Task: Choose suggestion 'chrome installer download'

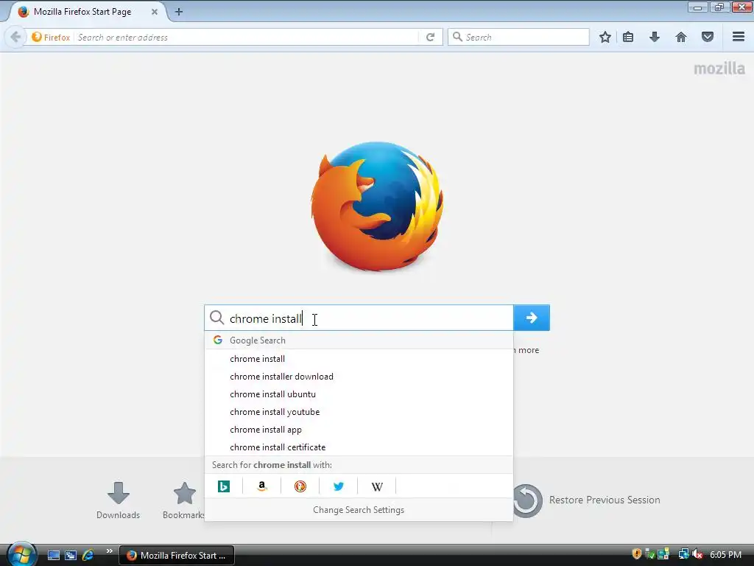Action: 359,377
